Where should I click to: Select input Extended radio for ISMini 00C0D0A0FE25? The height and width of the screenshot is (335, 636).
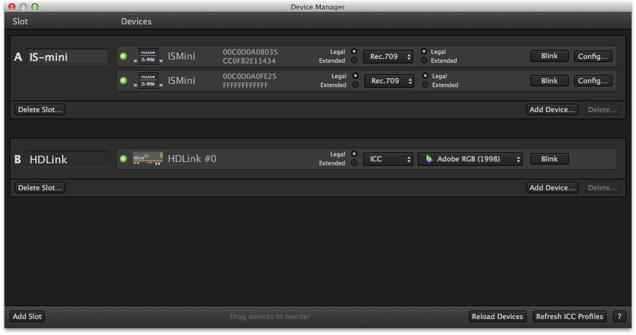pos(355,85)
